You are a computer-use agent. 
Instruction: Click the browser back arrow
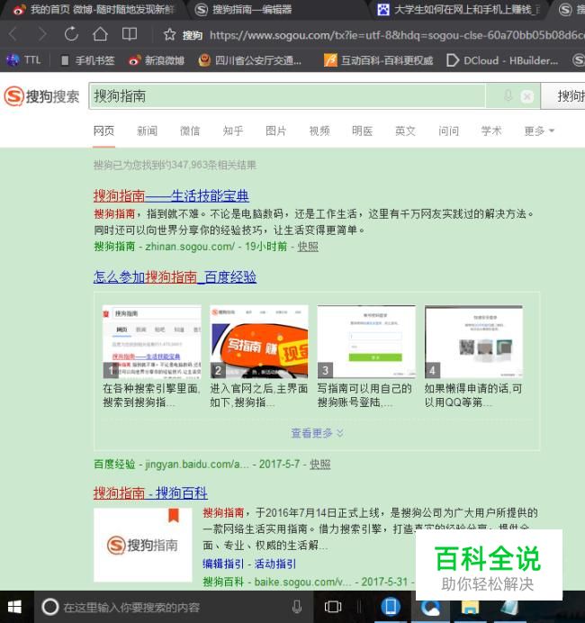point(13,34)
